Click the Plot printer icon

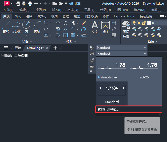tap(30, 4)
